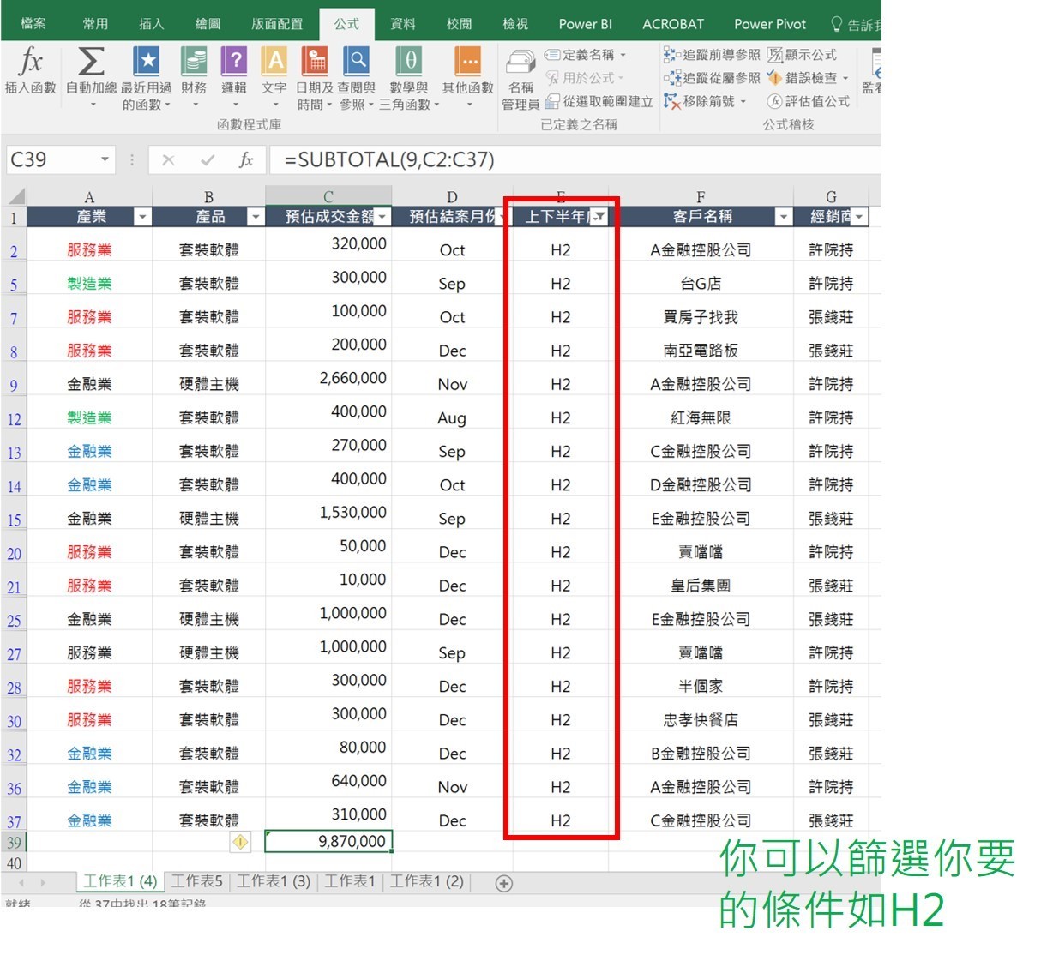
Task: Switch to the 插入 (Insert) tab
Action: [x=151, y=24]
